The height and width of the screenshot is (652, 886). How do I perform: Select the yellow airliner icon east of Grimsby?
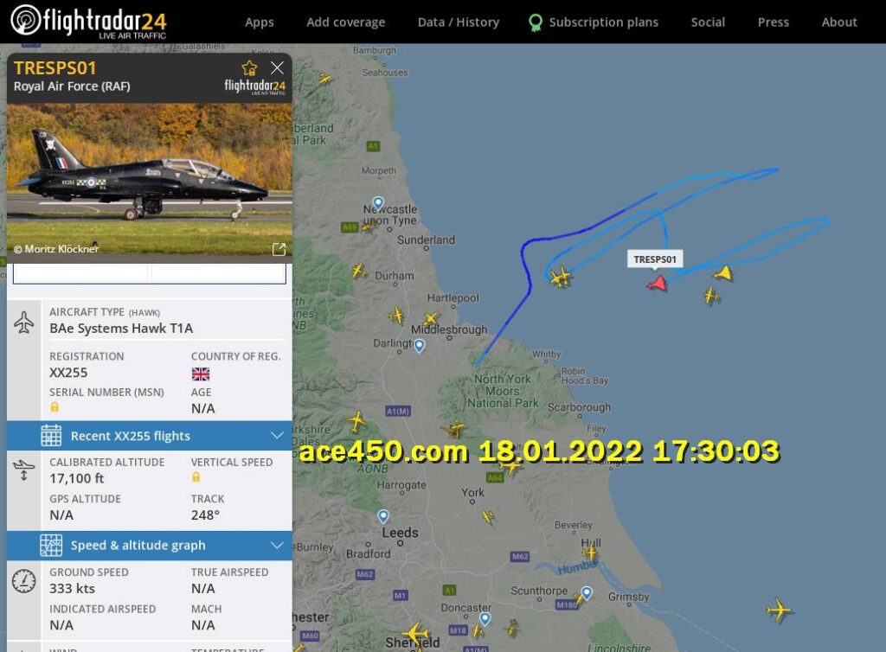pyautogui.click(x=780, y=610)
